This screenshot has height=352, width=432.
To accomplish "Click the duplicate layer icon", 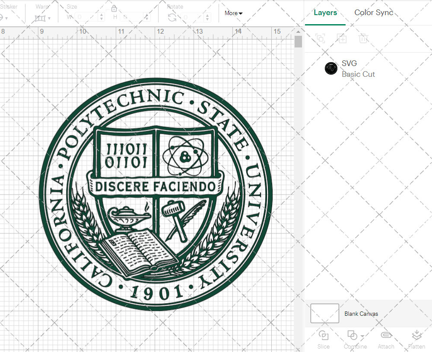I will pyautogui.click(x=320, y=38).
